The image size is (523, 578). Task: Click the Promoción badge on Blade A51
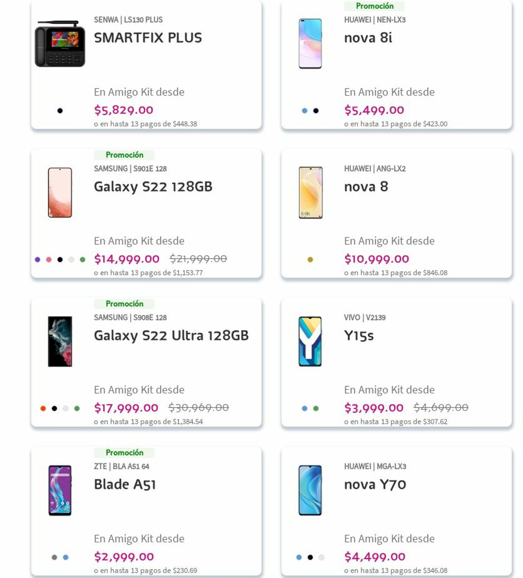pos(124,453)
